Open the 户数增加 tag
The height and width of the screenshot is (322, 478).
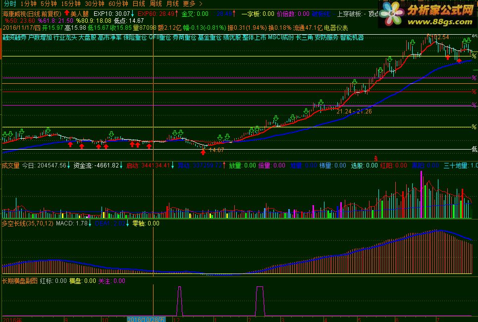40,37
